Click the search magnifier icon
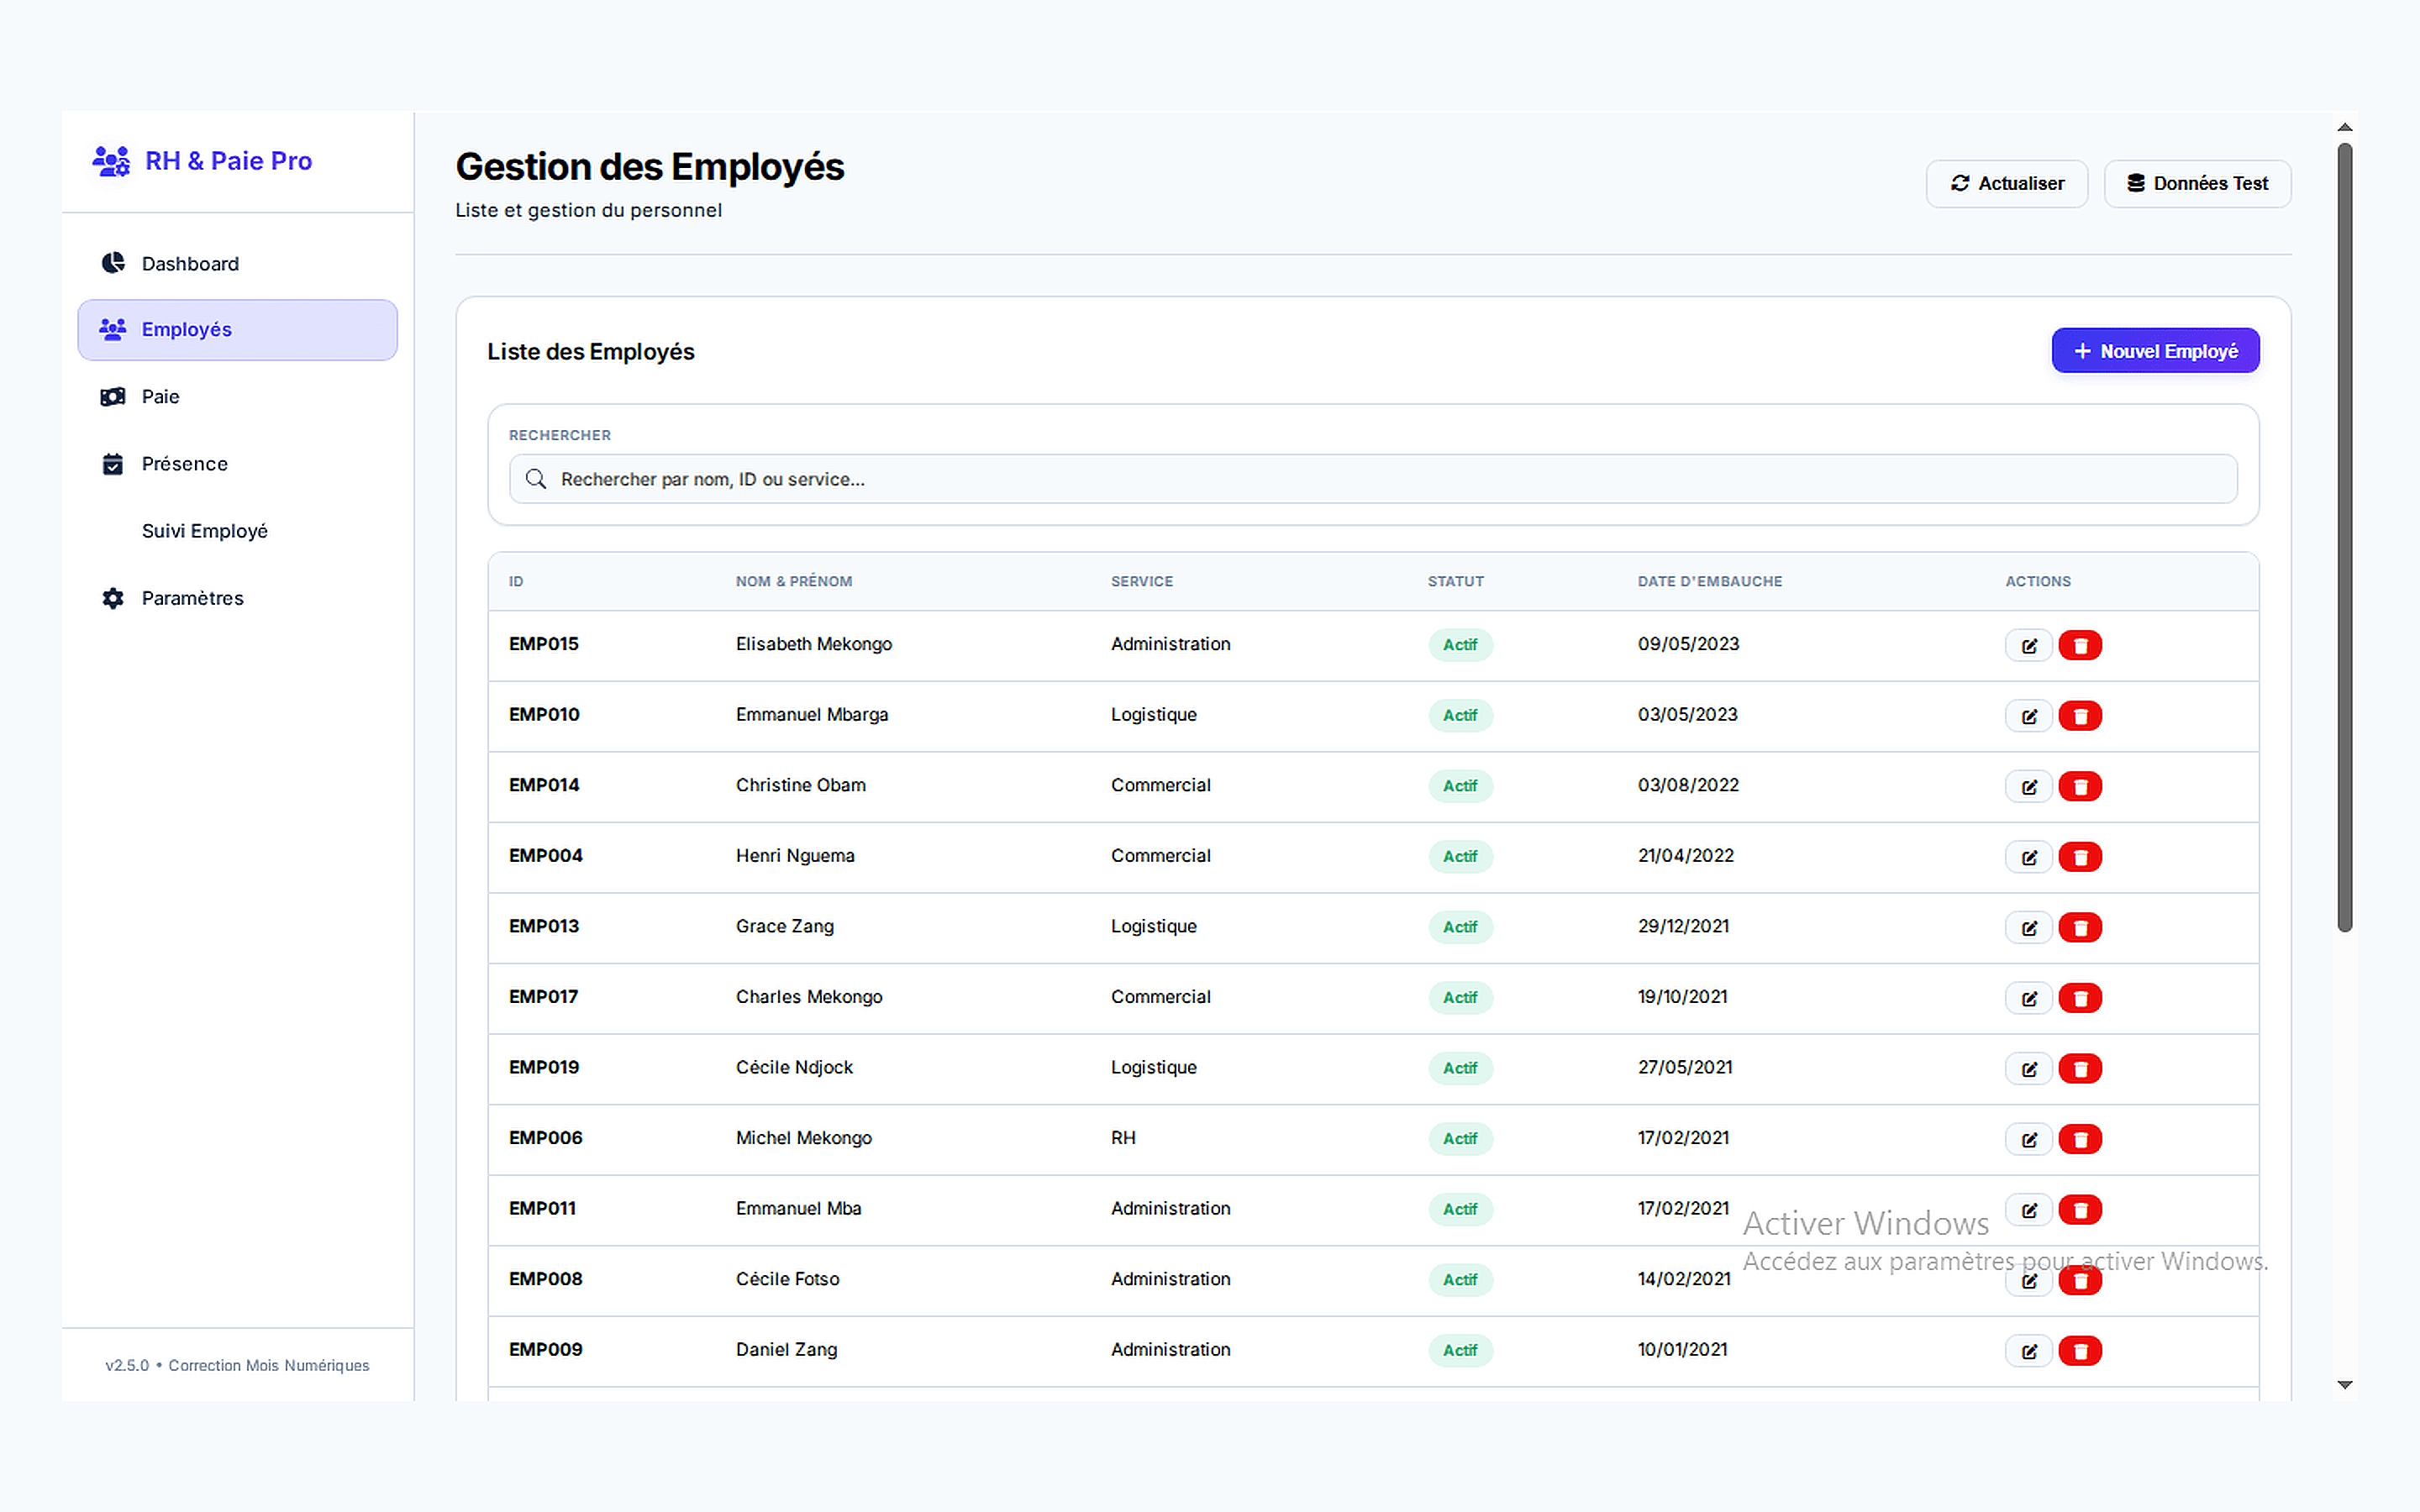2420x1512 pixels. [536, 479]
